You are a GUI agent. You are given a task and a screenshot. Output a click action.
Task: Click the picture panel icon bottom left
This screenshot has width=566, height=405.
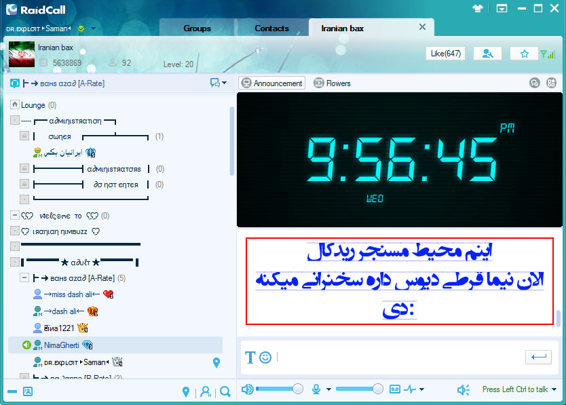click(28, 391)
